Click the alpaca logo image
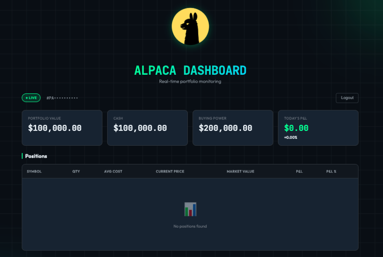Screen dimensions: 383x257 pos(190,26)
